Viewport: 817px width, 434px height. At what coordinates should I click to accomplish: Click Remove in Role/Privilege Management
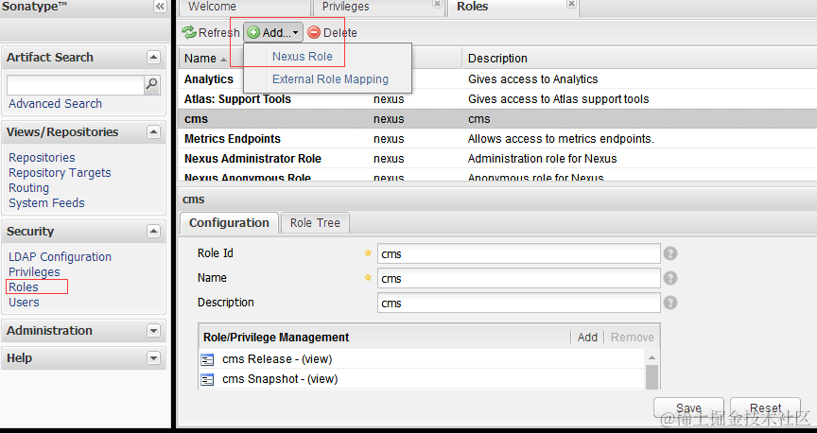click(x=632, y=338)
